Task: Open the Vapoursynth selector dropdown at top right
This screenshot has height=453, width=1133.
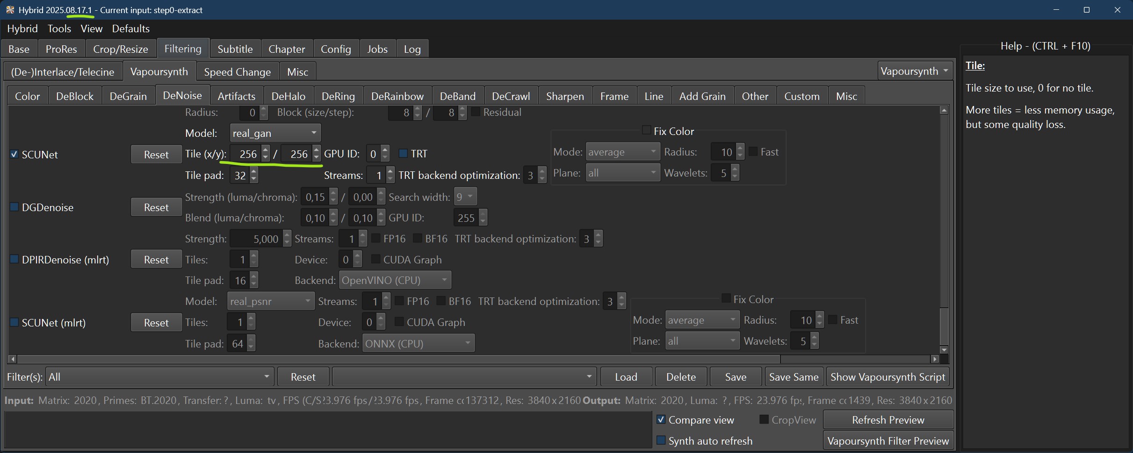Action: coord(914,71)
